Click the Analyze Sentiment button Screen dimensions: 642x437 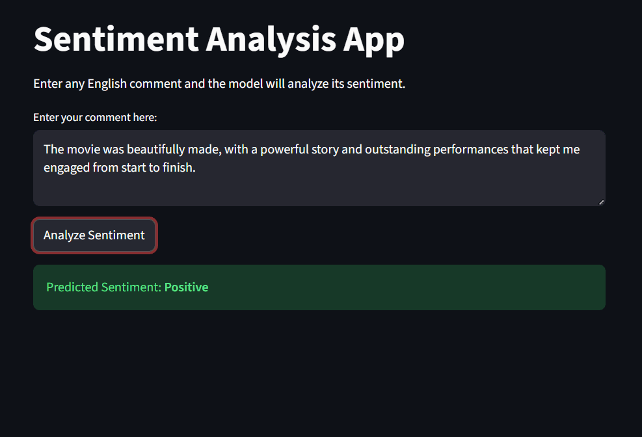coord(94,235)
